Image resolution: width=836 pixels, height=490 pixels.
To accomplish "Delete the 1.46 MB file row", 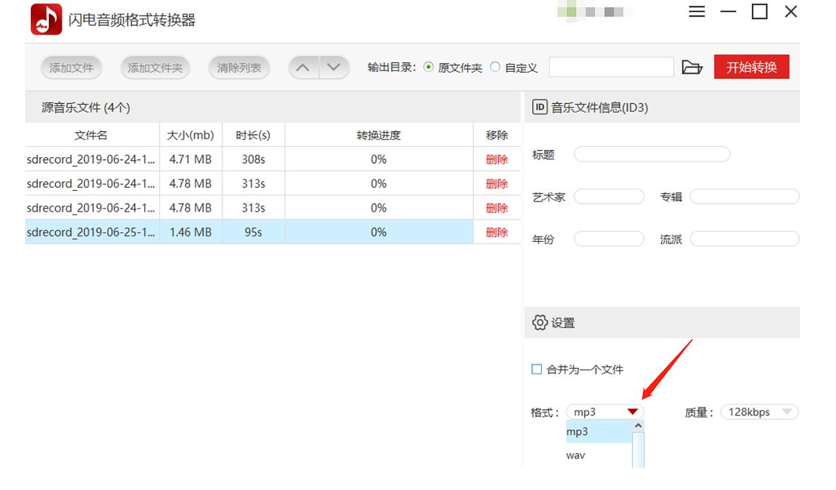I will click(x=497, y=232).
